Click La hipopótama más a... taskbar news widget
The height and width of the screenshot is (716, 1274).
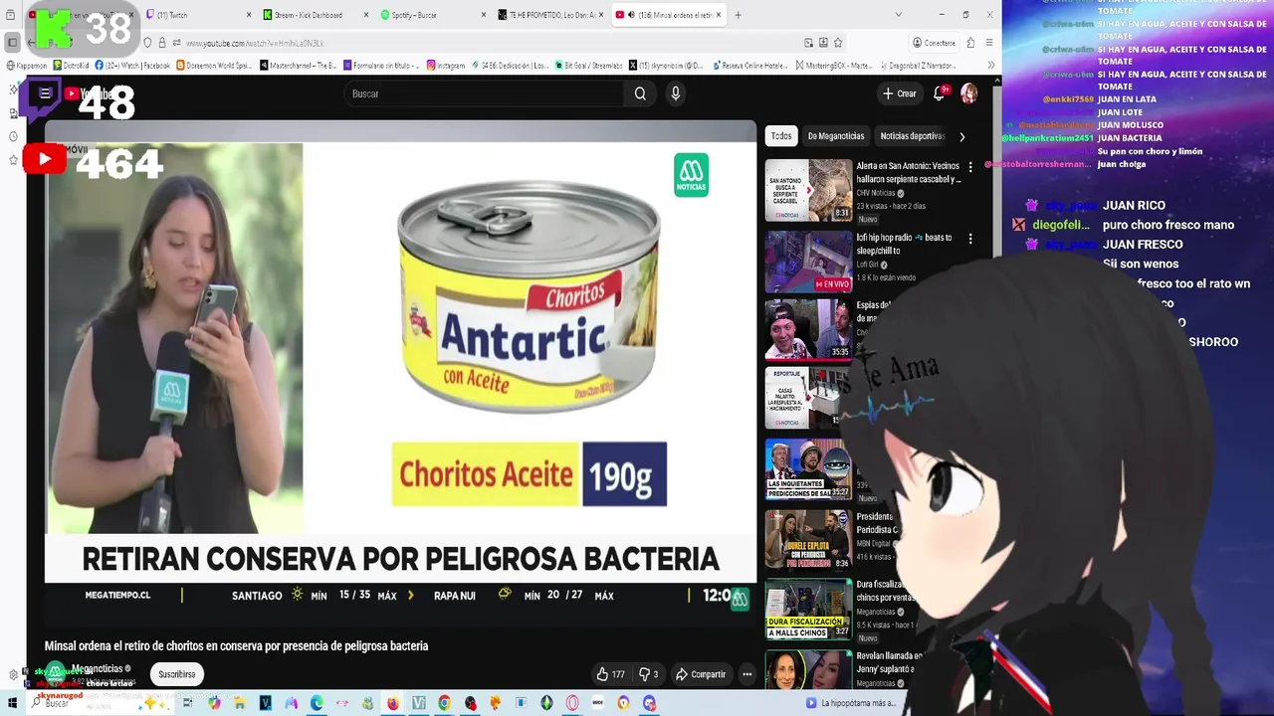point(851,703)
